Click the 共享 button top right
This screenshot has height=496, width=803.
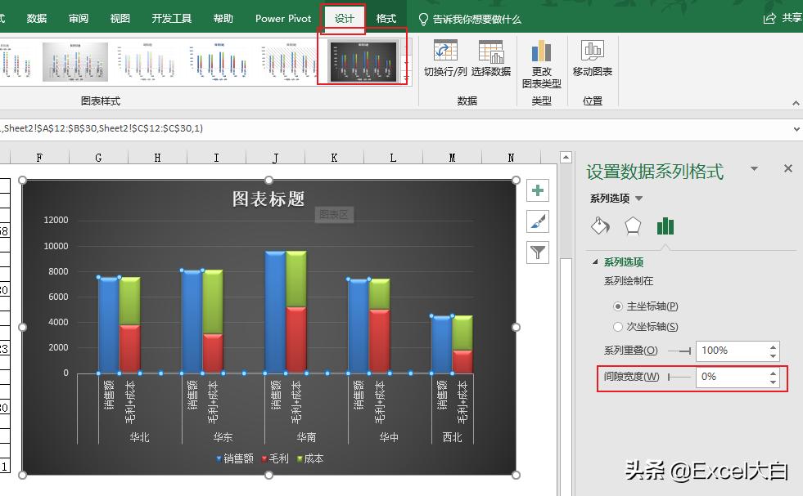[788, 17]
